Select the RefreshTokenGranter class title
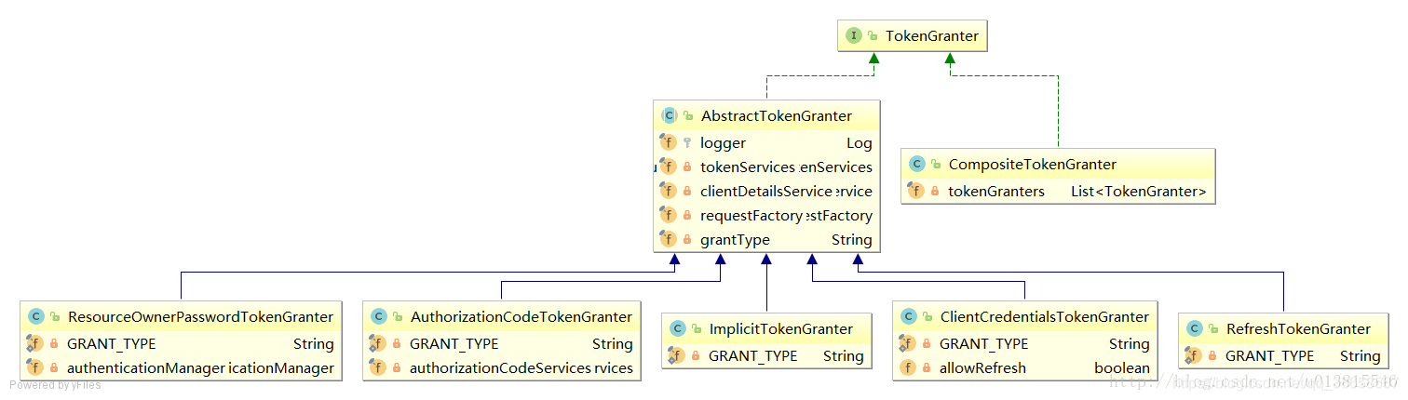The width and height of the screenshot is (1408, 400). tap(1298, 328)
